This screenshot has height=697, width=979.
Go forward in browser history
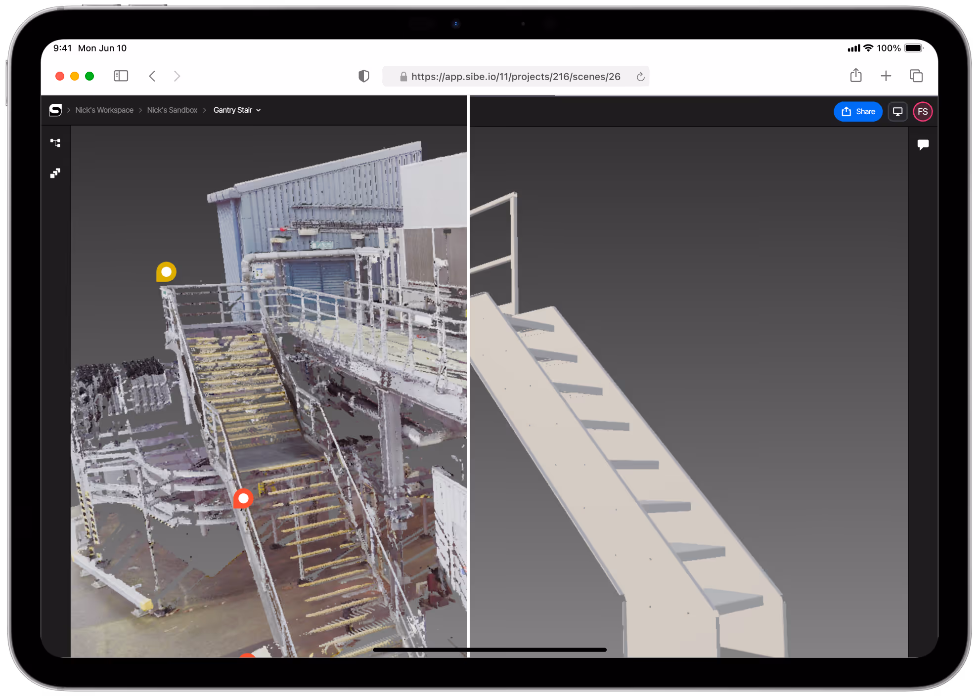point(177,76)
